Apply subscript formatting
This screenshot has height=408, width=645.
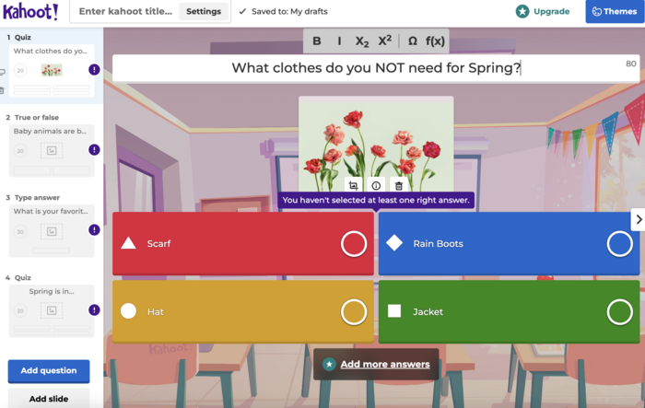pyautogui.click(x=362, y=41)
